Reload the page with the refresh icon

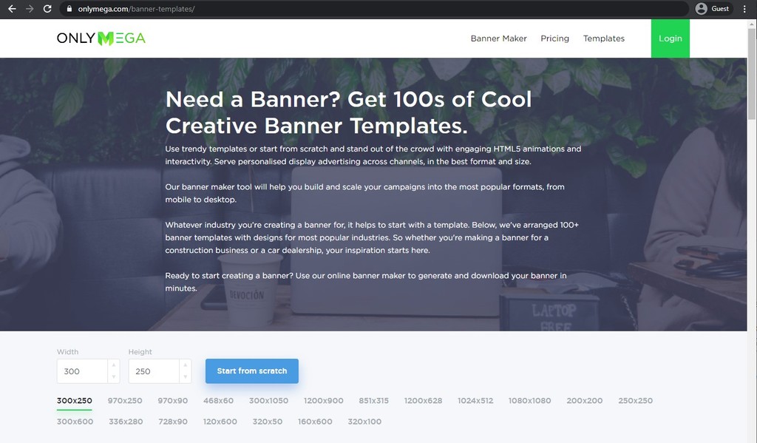click(47, 9)
